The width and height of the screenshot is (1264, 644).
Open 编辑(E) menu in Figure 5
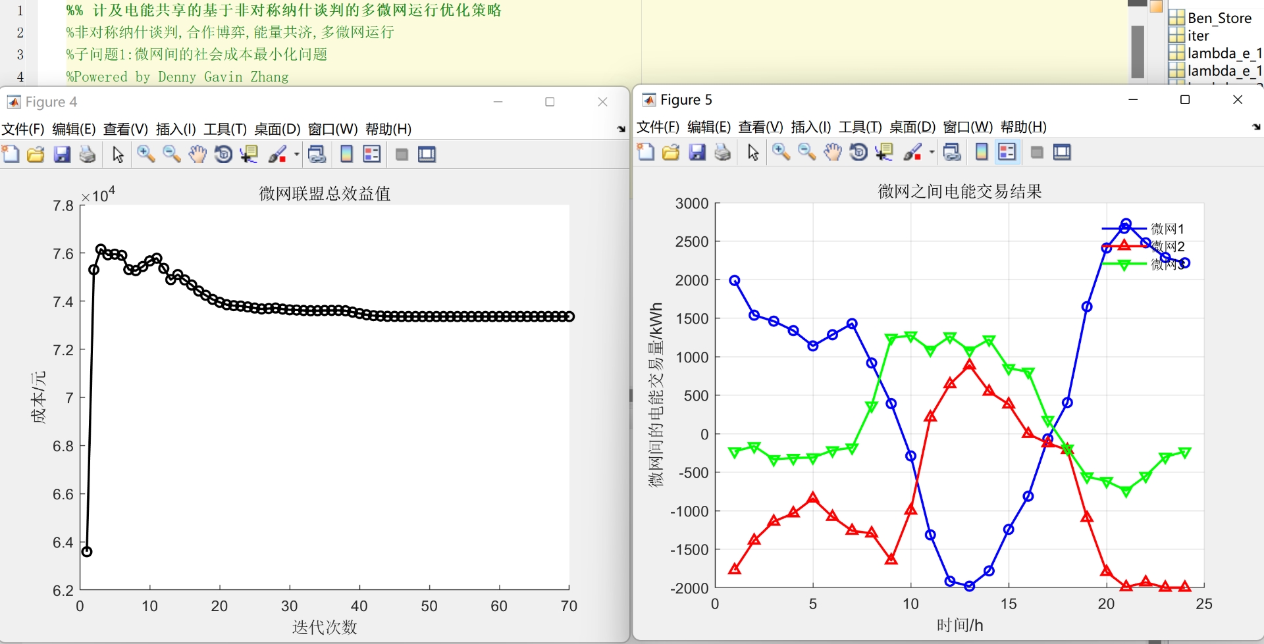coord(709,127)
